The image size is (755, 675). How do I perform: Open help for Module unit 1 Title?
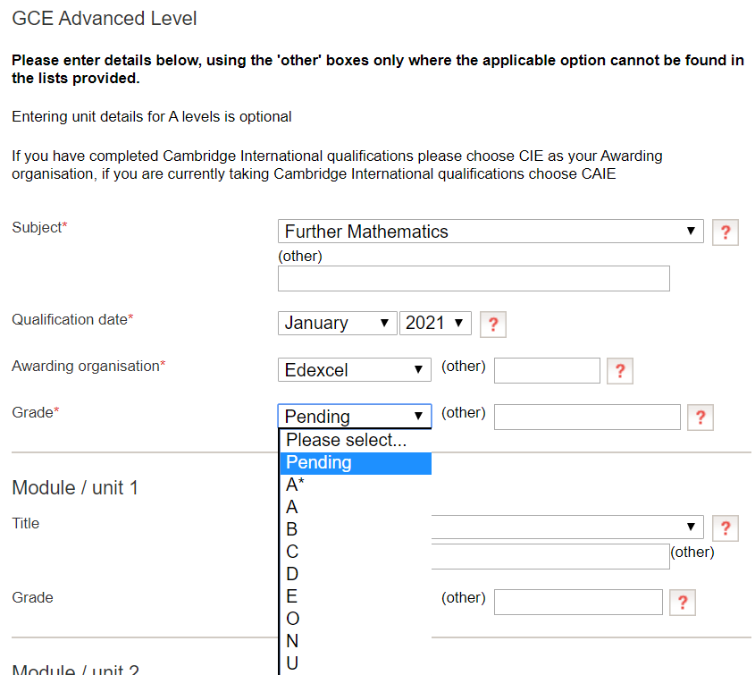tap(725, 528)
